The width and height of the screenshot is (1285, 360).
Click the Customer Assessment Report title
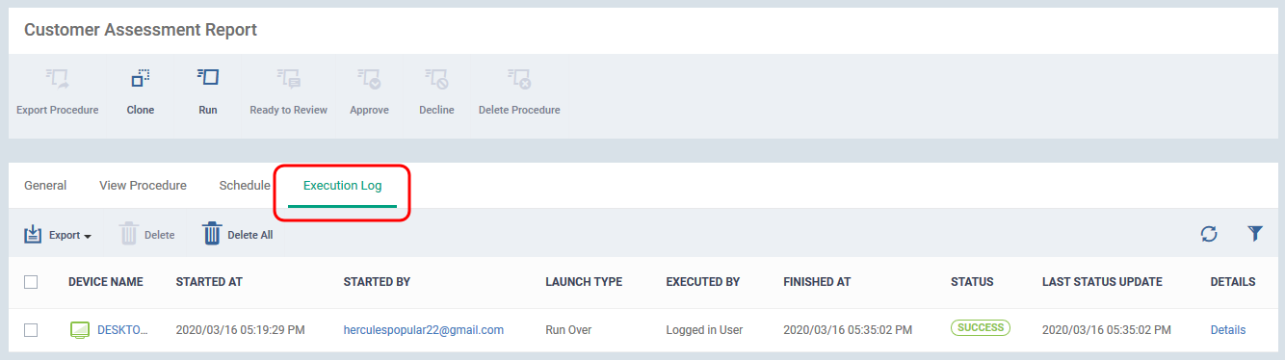click(141, 30)
